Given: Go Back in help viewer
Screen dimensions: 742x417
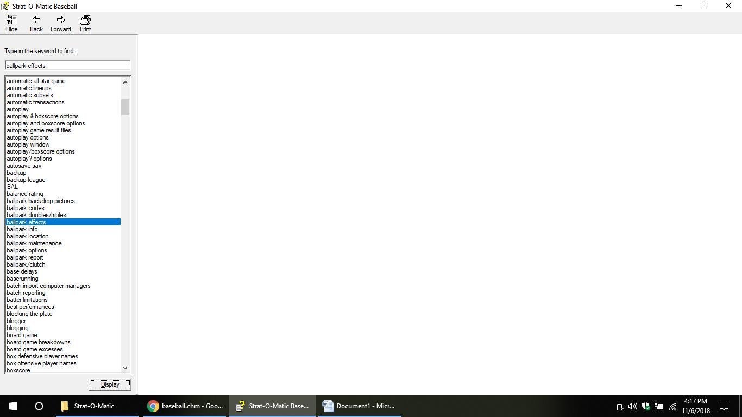Looking at the screenshot, I should point(36,23).
